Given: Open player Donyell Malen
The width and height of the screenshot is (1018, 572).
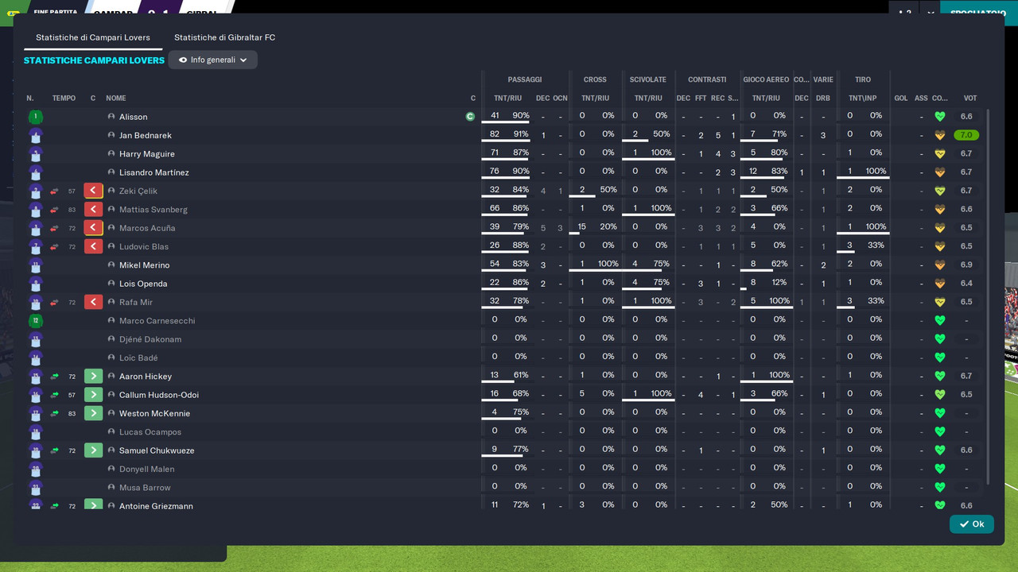Looking at the screenshot, I should [x=147, y=469].
